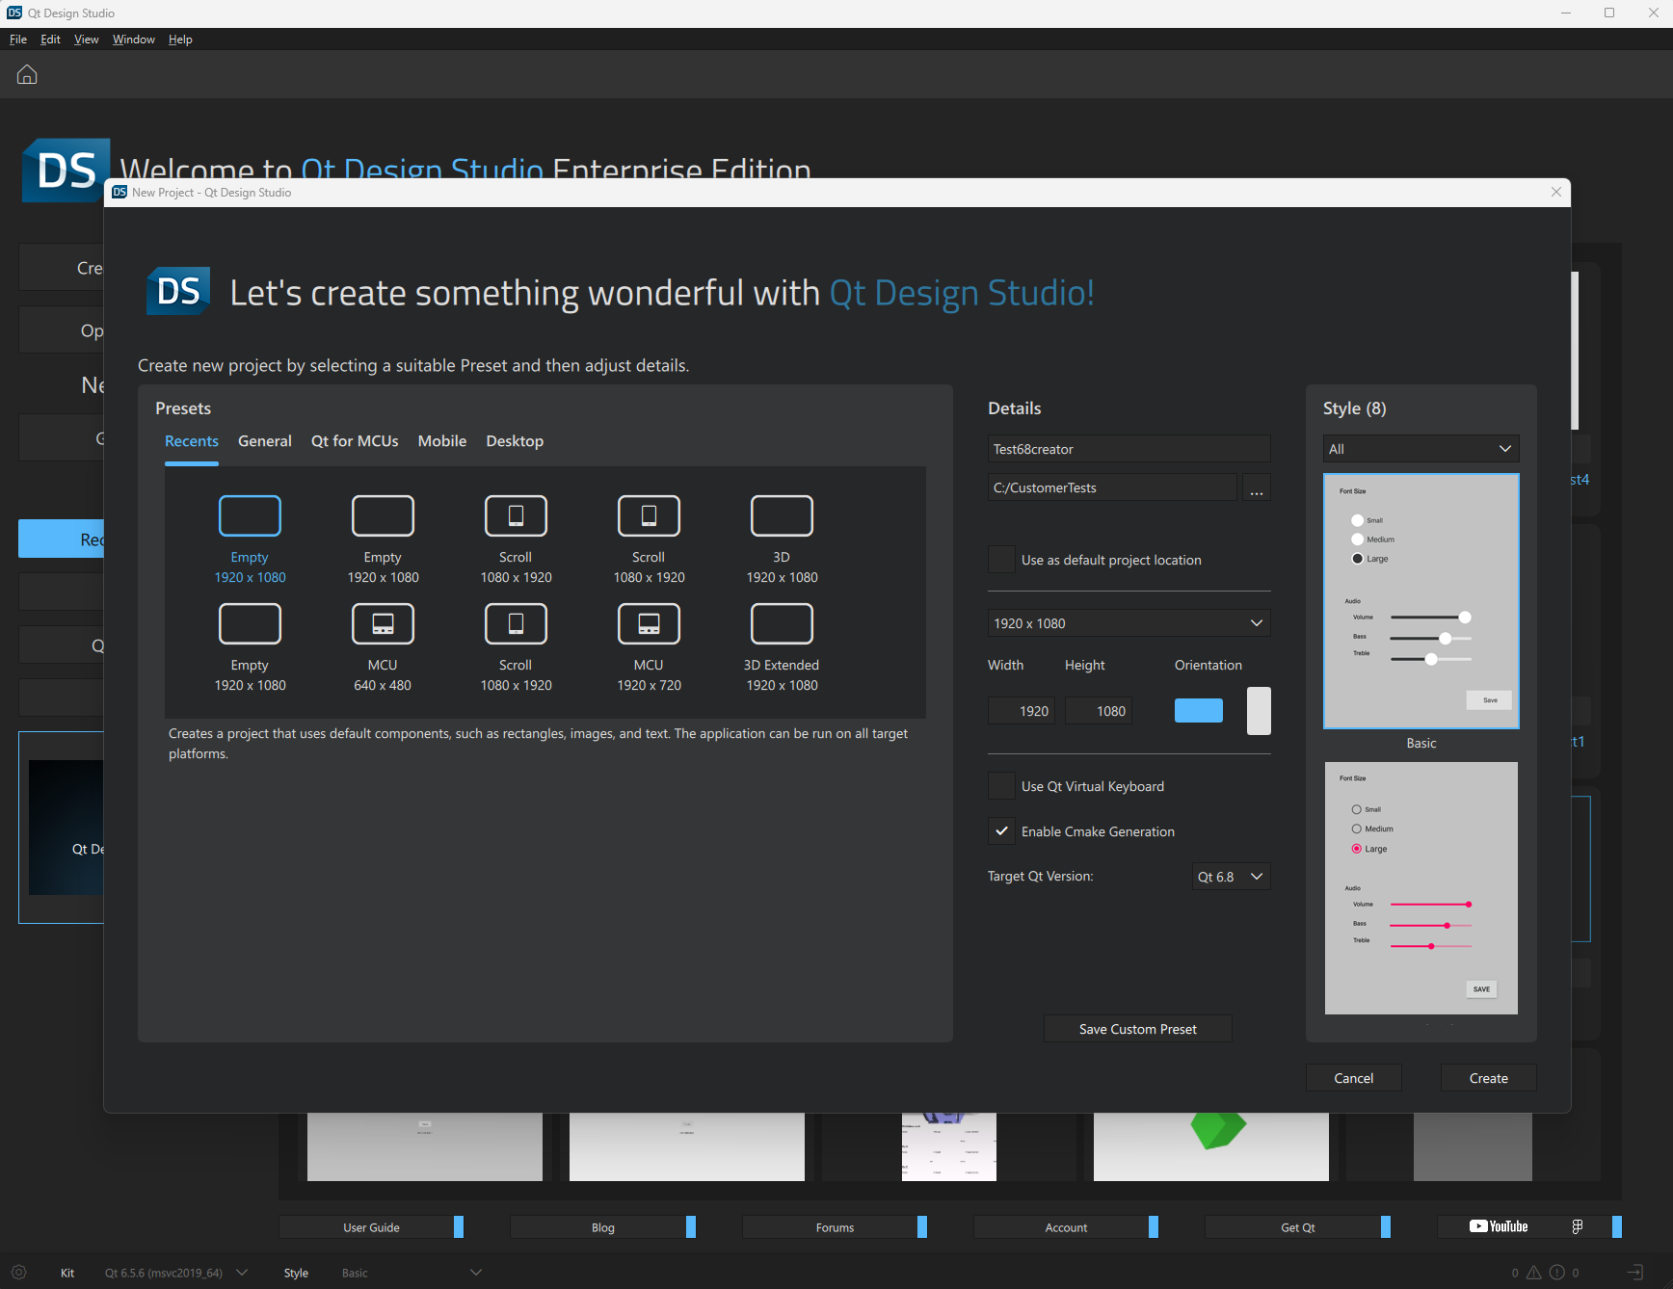
Task: Open the Style filter All dropdown
Action: pyautogui.click(x=1421, y=449)
